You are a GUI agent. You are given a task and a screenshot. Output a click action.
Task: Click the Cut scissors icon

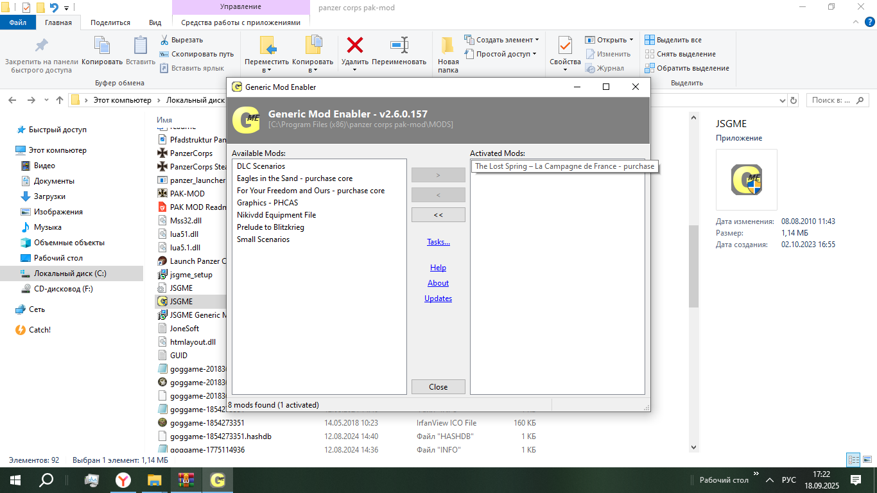point(164,40)
